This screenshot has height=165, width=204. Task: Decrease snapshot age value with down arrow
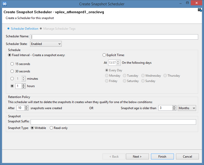coord(174,109)
